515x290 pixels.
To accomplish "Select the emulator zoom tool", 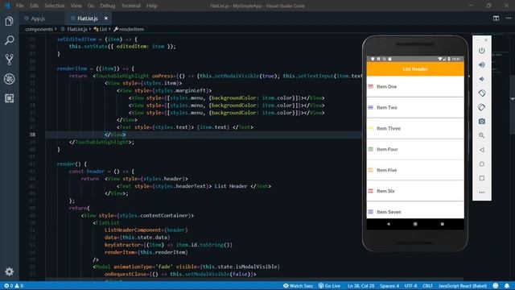I will click(482, 135).
